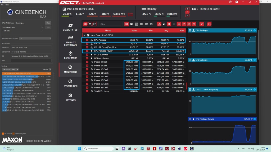Toggle the red question mark sensor type filter

(194, 24)
